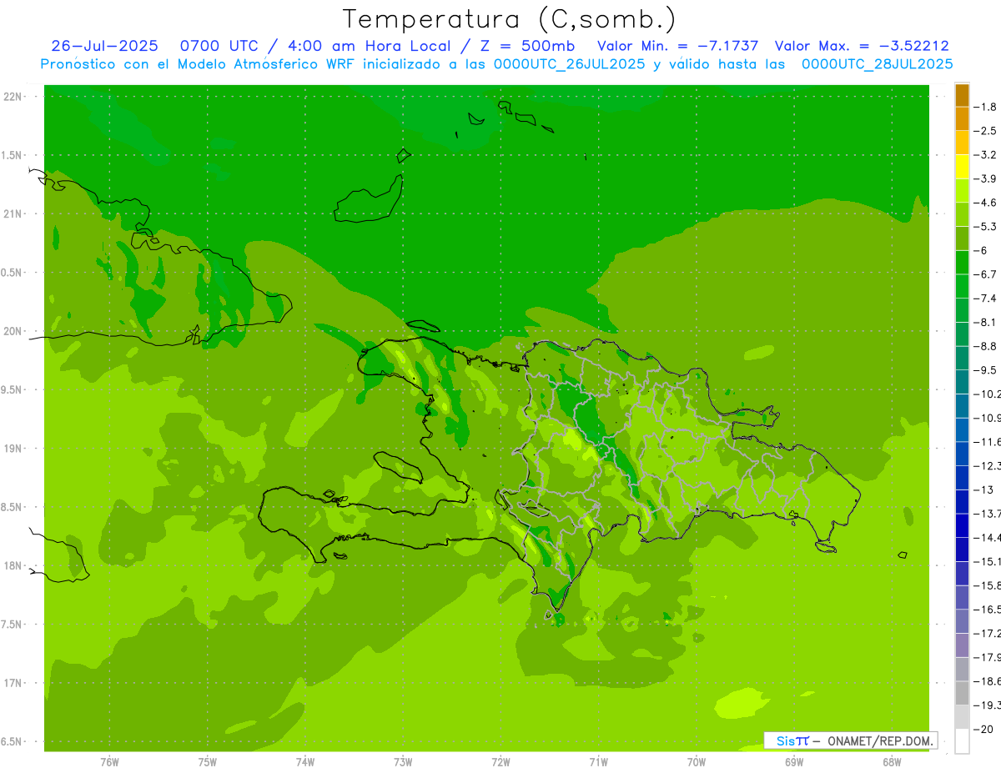Pick the white swatch below -20
Image resolution: width=1001 pixels, height=773 pixels.
pyautogui.click(x=962, y=741)
